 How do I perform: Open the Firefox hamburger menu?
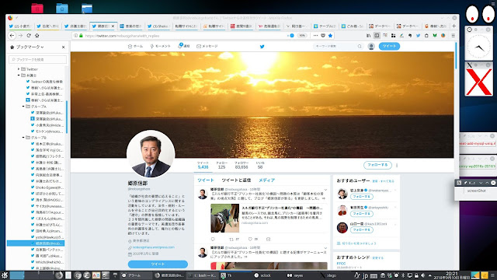coord(454,36)
